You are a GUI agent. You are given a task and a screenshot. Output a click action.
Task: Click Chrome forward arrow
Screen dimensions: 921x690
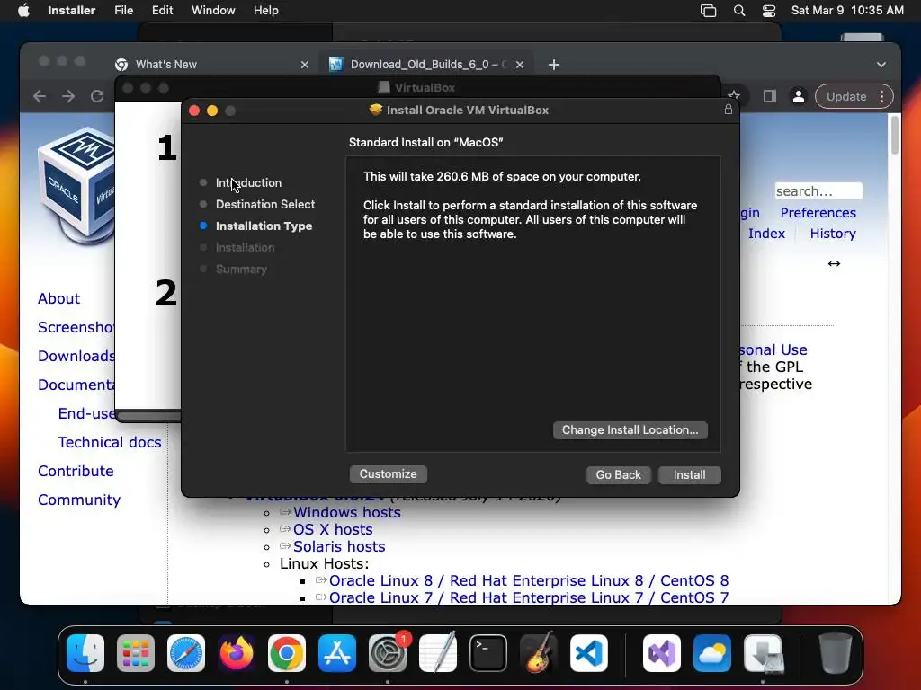pyautogui.click(x=68, y=96)
